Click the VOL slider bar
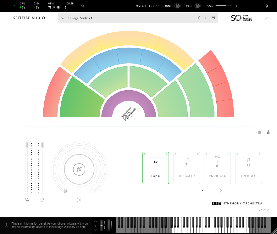The height and width of the screenshot is (234, 277). point(224,6)
